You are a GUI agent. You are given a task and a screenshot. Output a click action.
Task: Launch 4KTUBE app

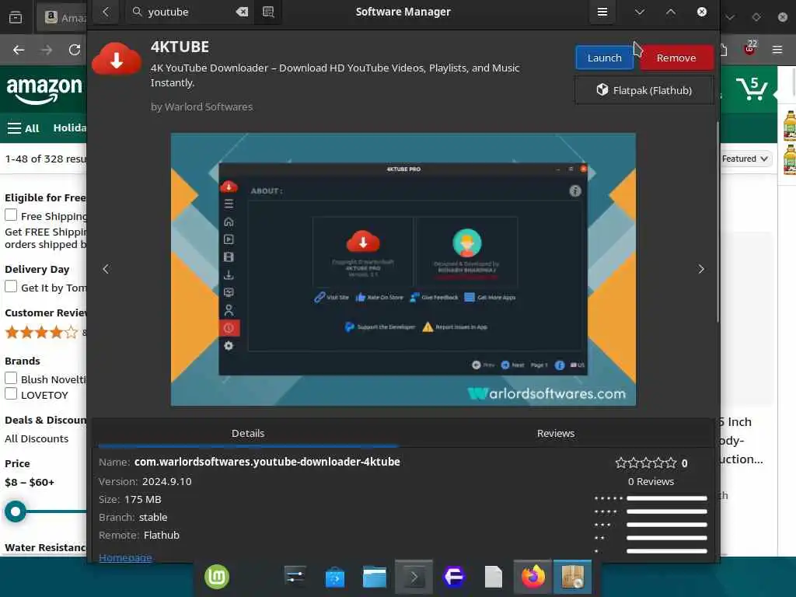(x=604, y=58)
